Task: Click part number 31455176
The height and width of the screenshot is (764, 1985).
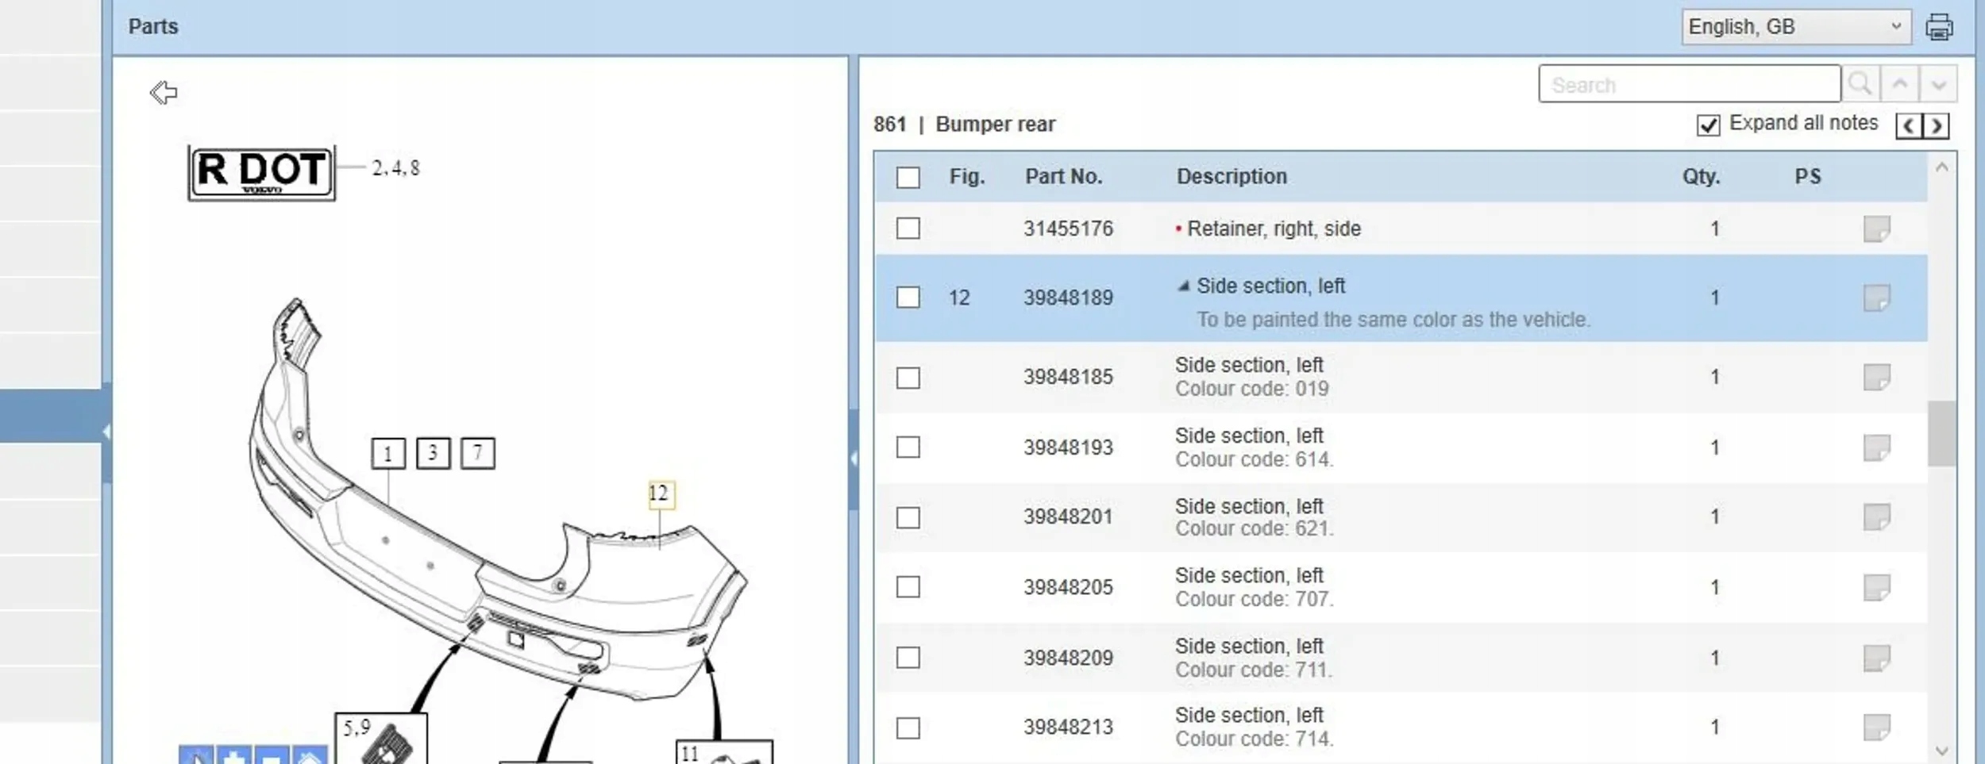Action: [x=1068, y=228]
